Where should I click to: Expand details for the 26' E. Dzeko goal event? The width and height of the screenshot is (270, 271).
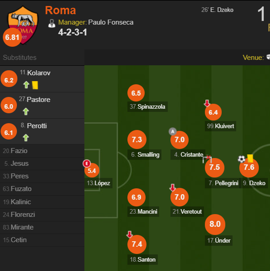click(x=217, y=10)
